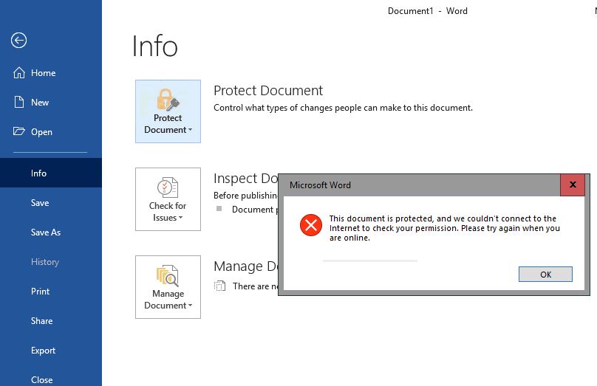The image size is (597, 386).
Task: Select the Info tab in sidebar
Action: tap(51, 173)
